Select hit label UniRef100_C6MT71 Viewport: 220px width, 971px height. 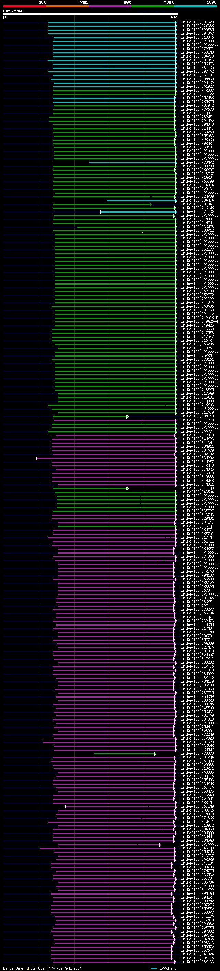[197, 530]
